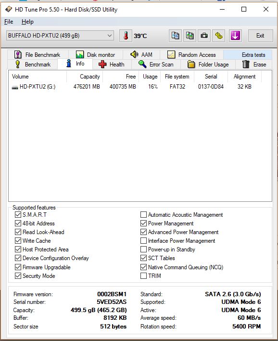
Task: Copy info to clipboard icon
Action: [175, 36]
